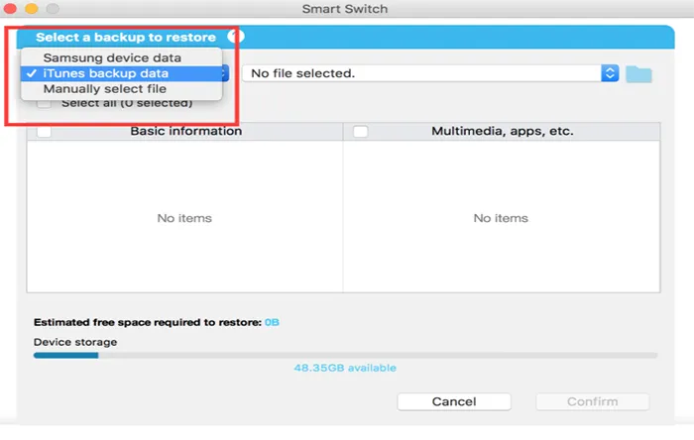Choose Samsung device data option
694x440 pixels.
click(x=119, y=58)
